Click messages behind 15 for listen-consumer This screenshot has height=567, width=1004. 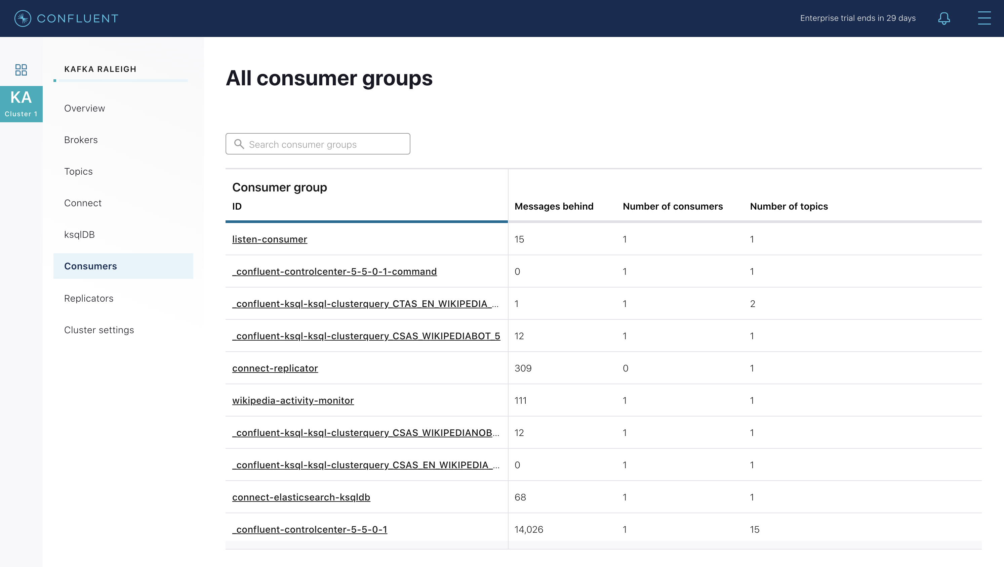(519, 239)
